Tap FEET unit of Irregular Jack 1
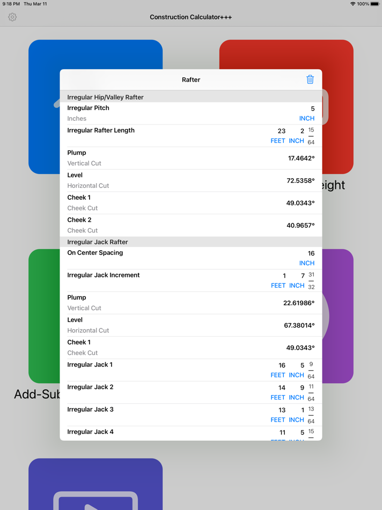Screen dimensions: 382x510 pos(277,375)
